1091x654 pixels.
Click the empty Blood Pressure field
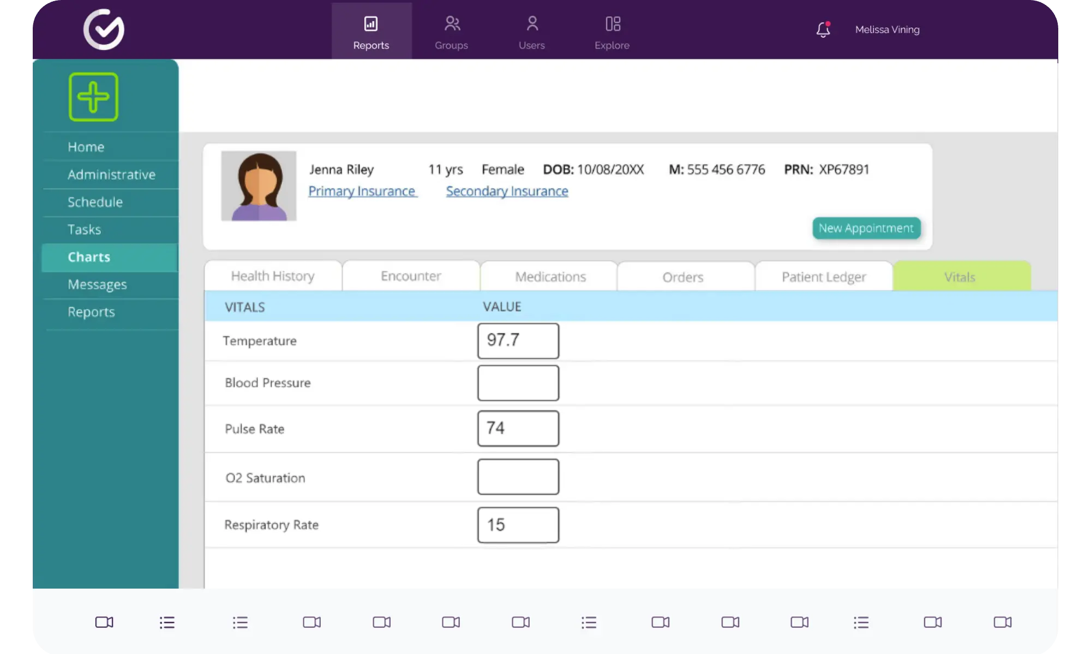(x=518, y=383)
